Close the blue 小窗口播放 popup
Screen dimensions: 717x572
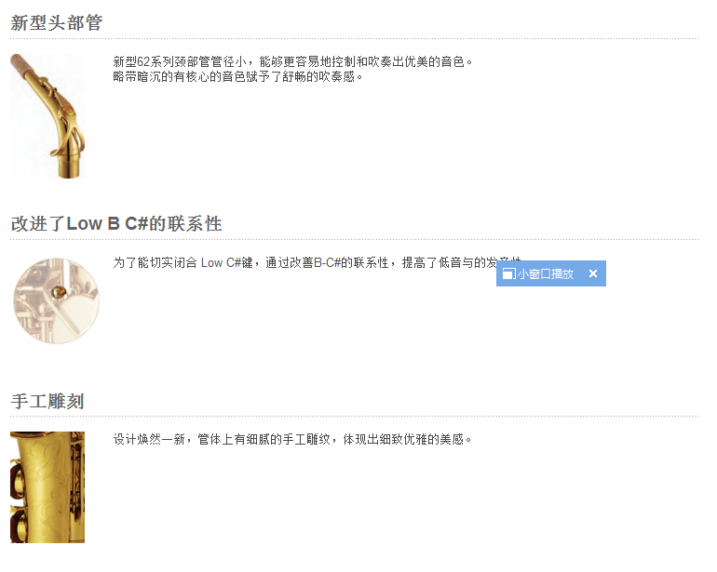[x=593, y=273]
